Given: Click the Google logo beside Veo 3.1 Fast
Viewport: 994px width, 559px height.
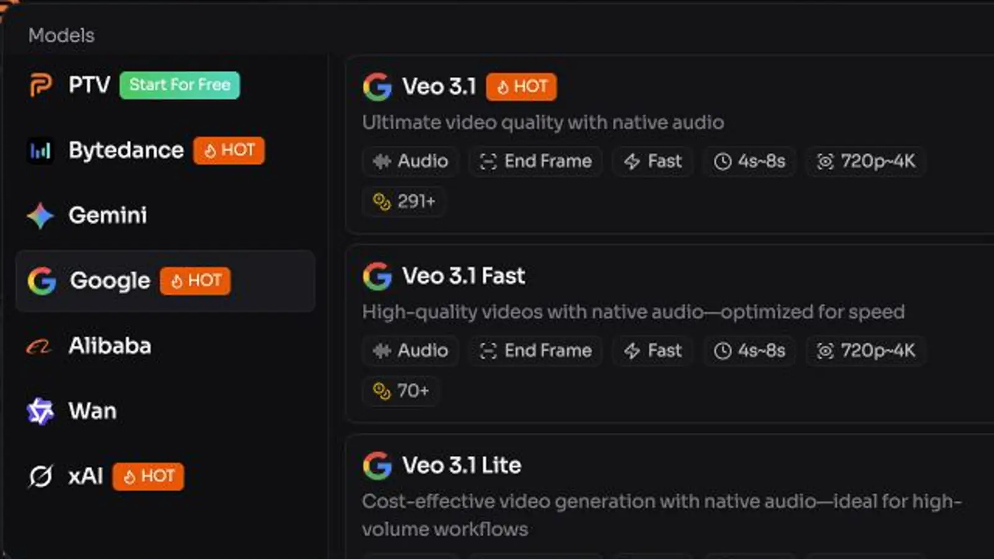Looking at the screenshot, I should click(x=377, y=276).
